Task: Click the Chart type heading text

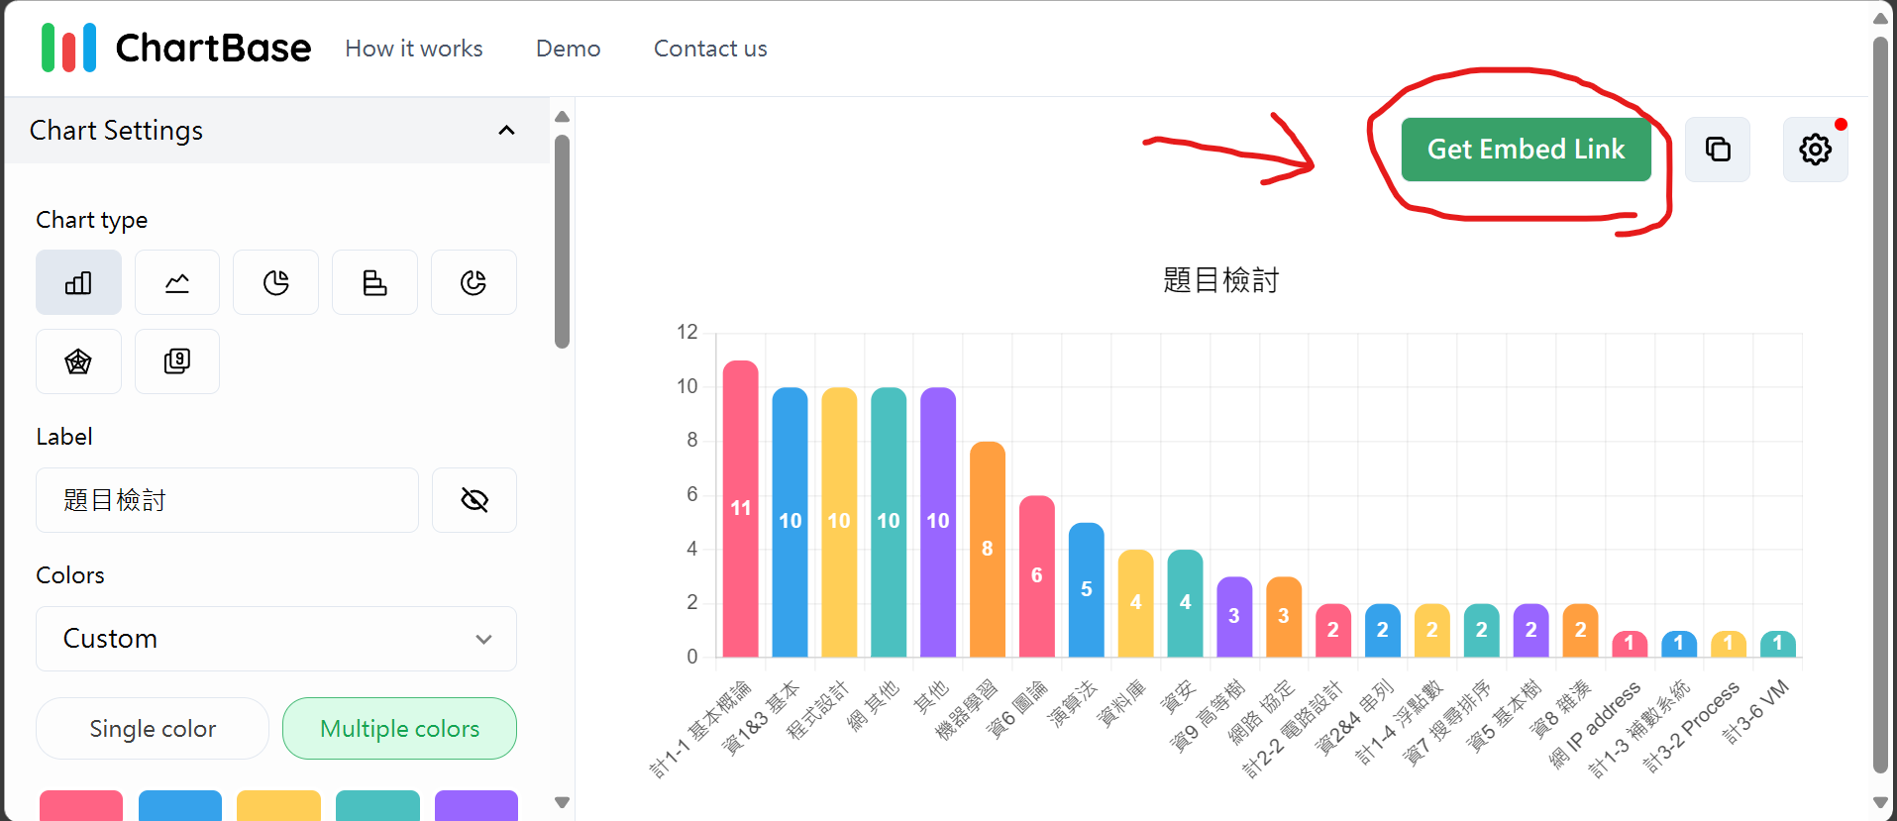Action: point(92,220)
